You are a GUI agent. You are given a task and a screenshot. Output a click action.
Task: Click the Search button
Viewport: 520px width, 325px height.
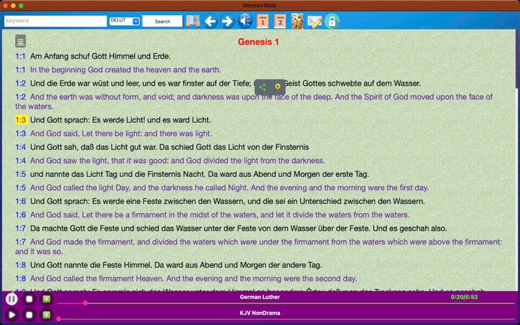[x=162, y=21]
